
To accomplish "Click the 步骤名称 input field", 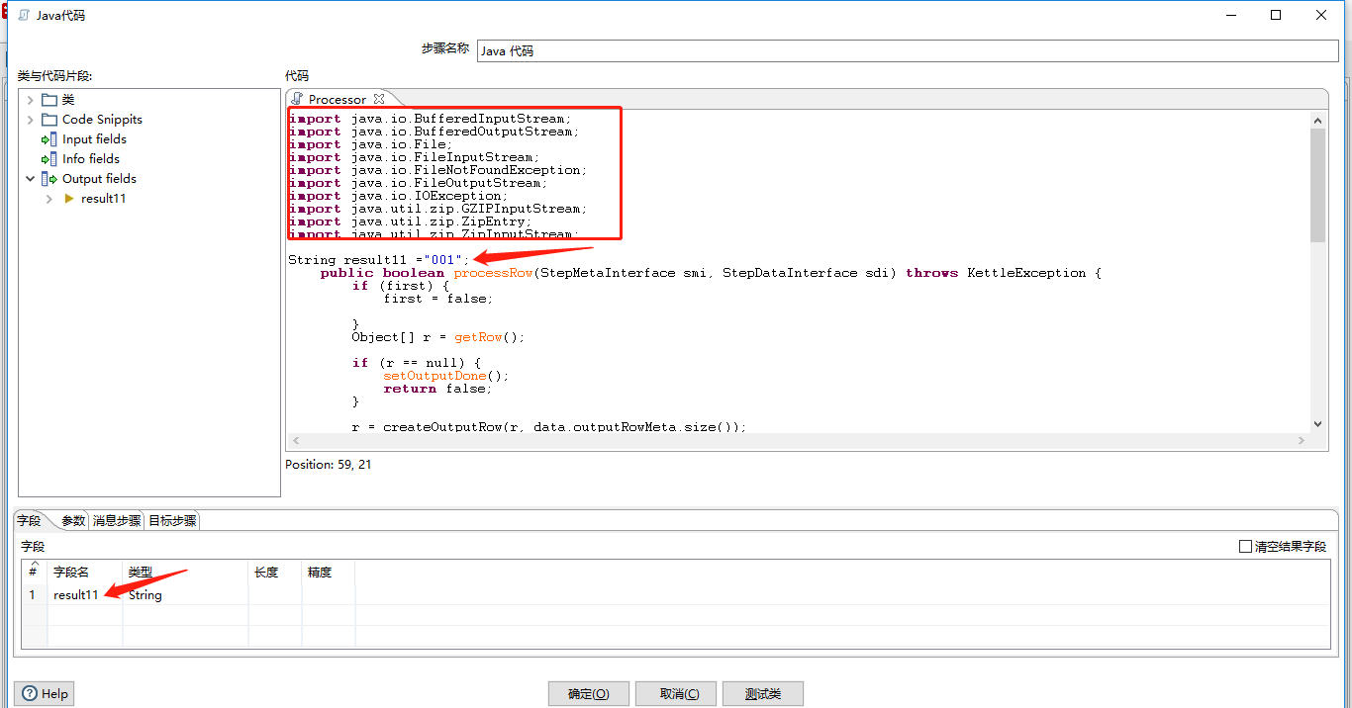I will pos(891,50).
